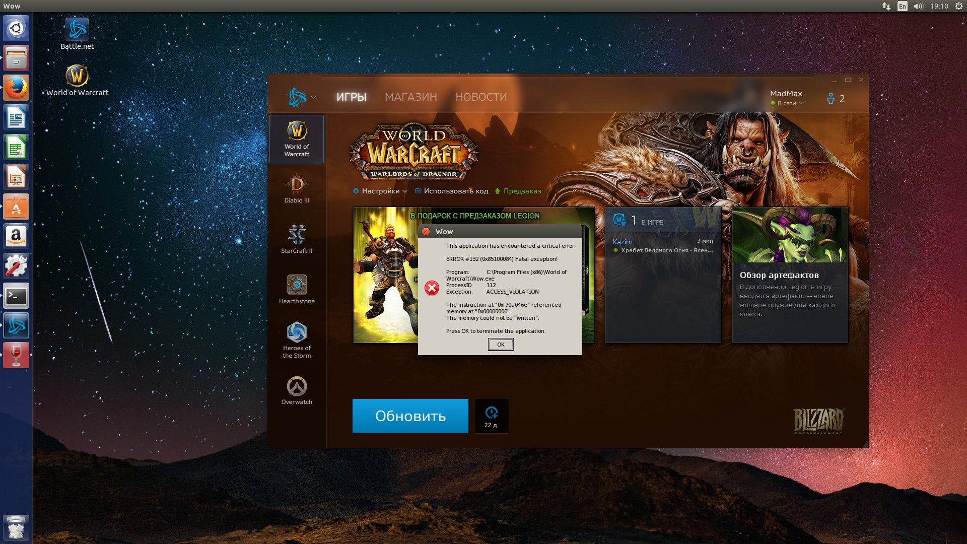
Task: Select Diablo III in the sidebar
Action: pos(297,189)
